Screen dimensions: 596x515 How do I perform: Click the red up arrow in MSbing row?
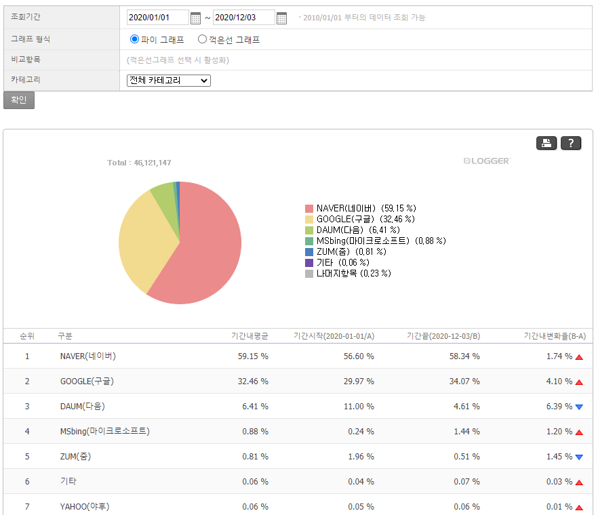pyautogui.click(x=579, y=432)
